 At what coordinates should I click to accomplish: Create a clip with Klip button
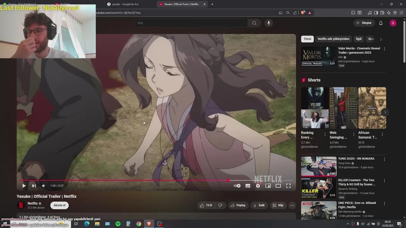pyautogui.click(x=278, y=205)
